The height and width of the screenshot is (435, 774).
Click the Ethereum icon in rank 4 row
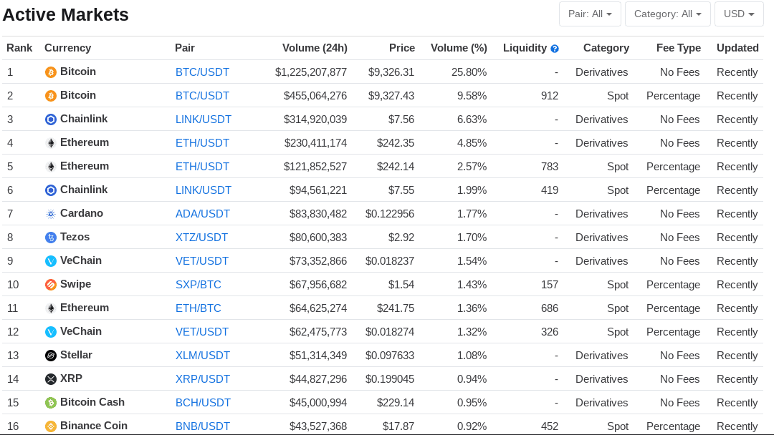(x=51, y=143)
